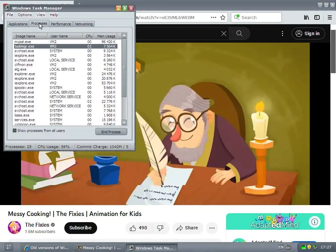This screenshot has width=336, height=252.
Task: Sort processes by Image Name column
Action: pyautogui.click(x=30, y=36)
